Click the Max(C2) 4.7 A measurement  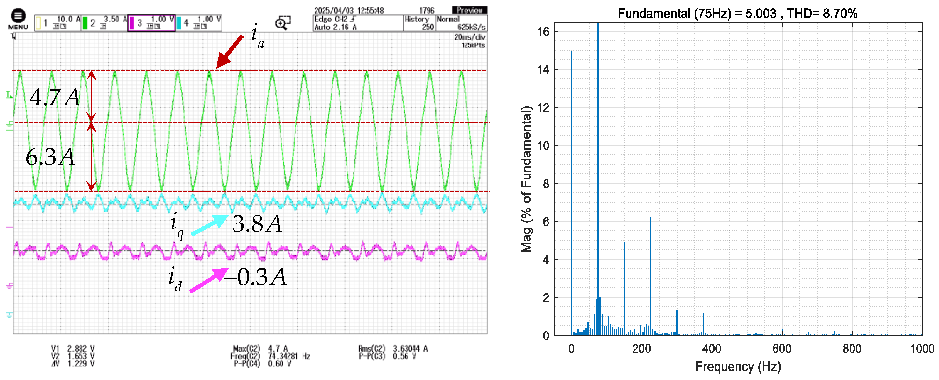(x=260, y=349)
